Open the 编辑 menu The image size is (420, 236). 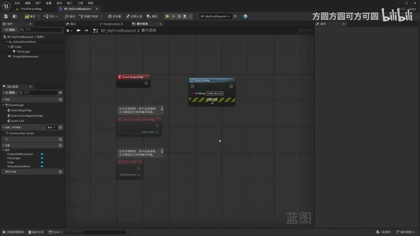click(28, 3)
